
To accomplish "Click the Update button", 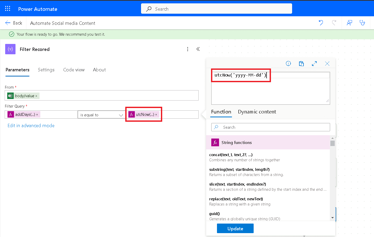I will (235, 228).
